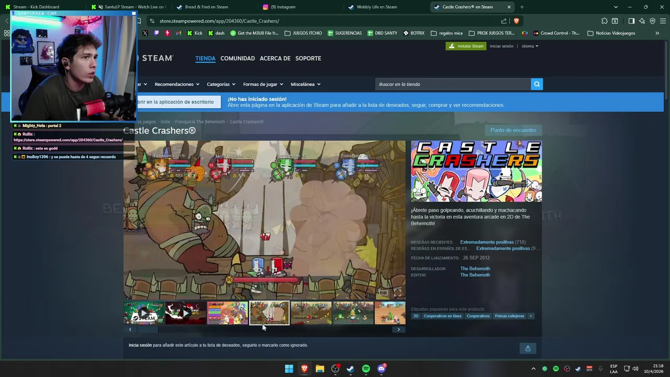Click gallery thumbnail scrollbar handle

click(x=148, y=329)
